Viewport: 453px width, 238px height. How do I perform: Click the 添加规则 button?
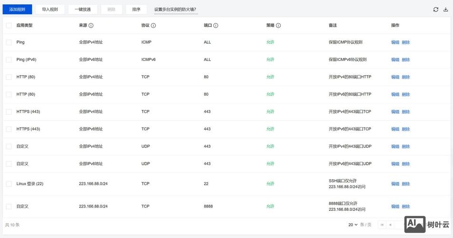[17, 10]
